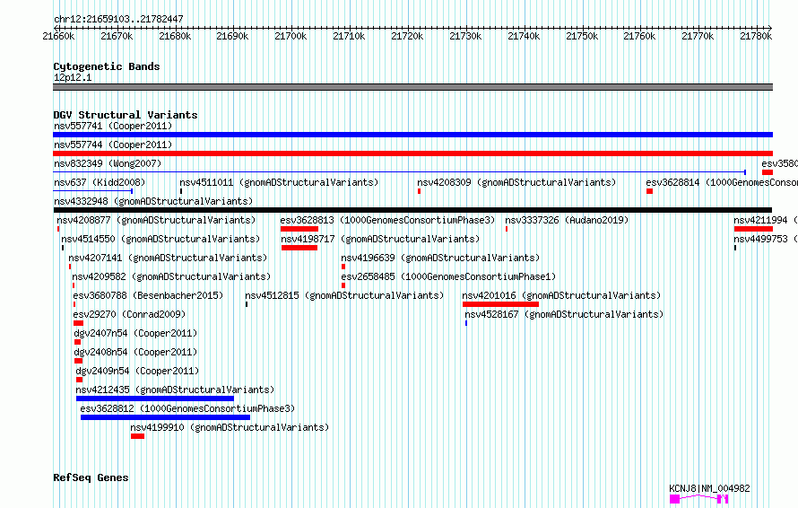This screenshot has height=508, width=798.
Task: Click the red esv29270 variant bar
Action: click(78, 323)
